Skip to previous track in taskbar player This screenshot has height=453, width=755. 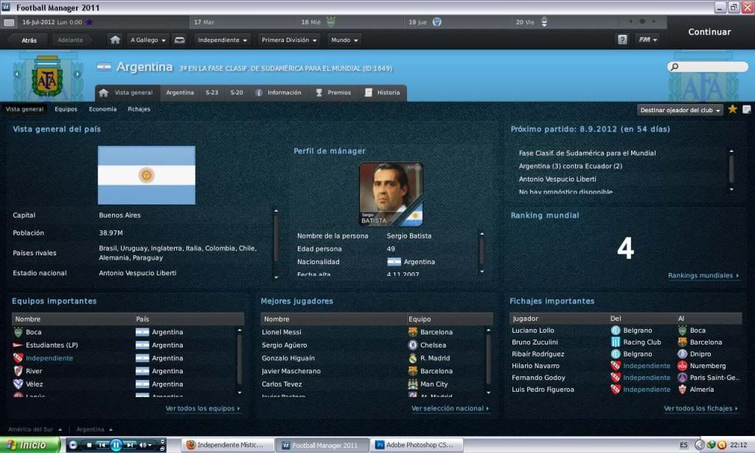pos(102,445)
